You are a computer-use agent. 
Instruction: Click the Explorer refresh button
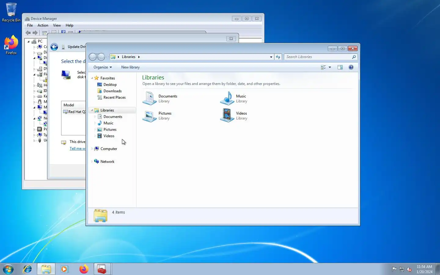tap(278, 57)
